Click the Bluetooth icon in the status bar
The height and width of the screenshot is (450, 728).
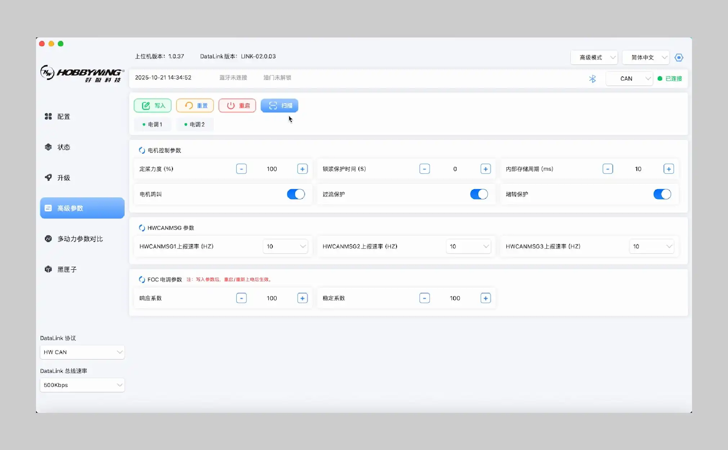592,79
